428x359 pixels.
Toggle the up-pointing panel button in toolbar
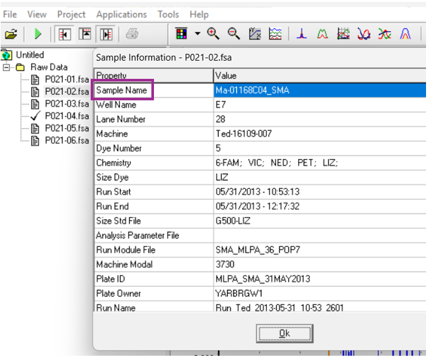[x=85, y=33]
